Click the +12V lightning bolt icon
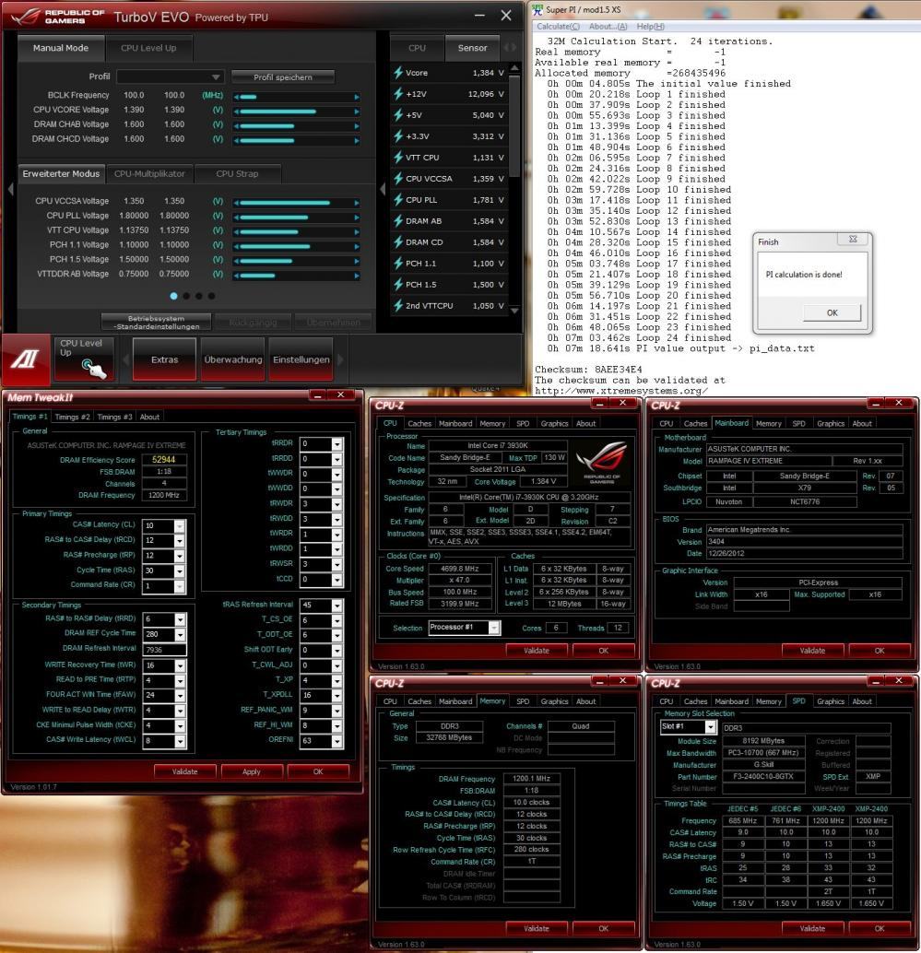 [x=398, y=94]
